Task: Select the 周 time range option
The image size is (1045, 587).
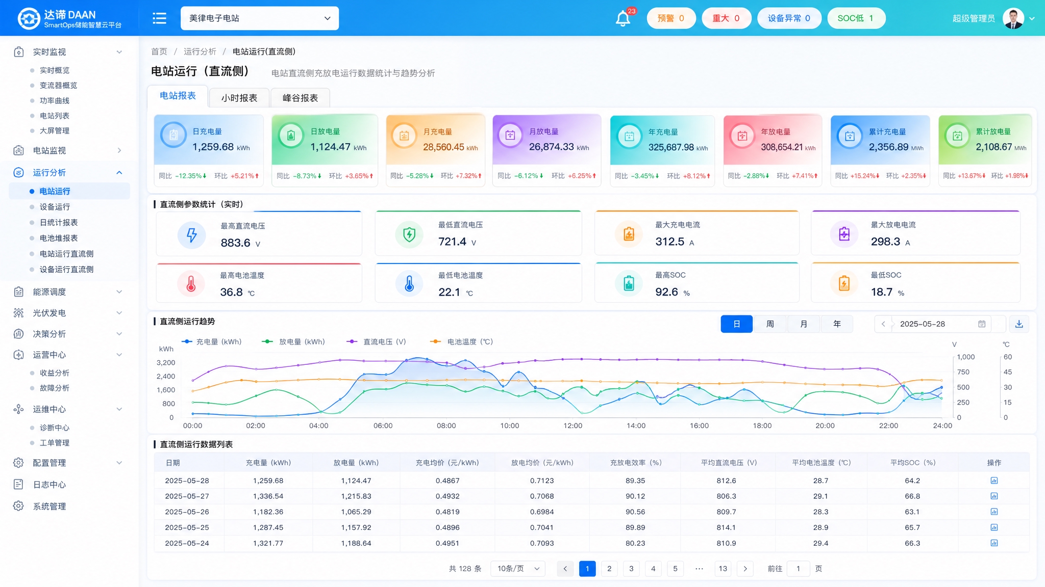Action: pyautogui.click(x=770, y=324)
